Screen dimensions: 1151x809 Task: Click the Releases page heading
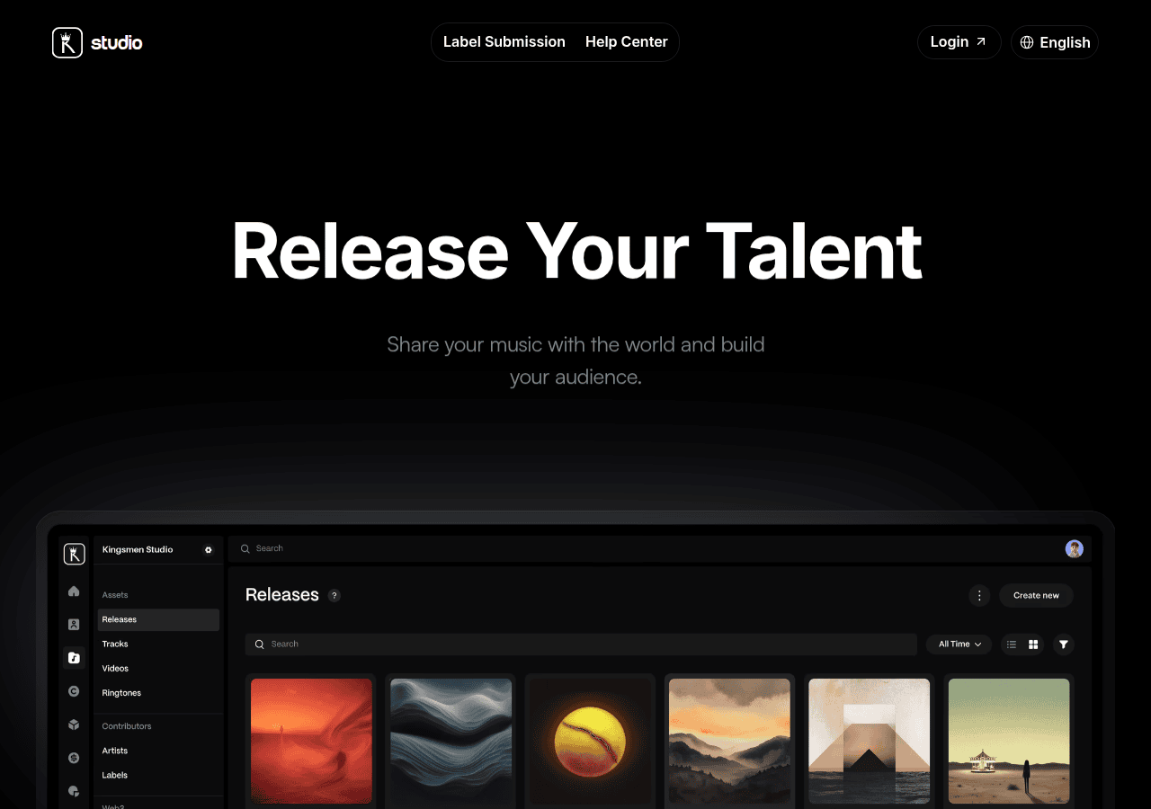(282, 595)
